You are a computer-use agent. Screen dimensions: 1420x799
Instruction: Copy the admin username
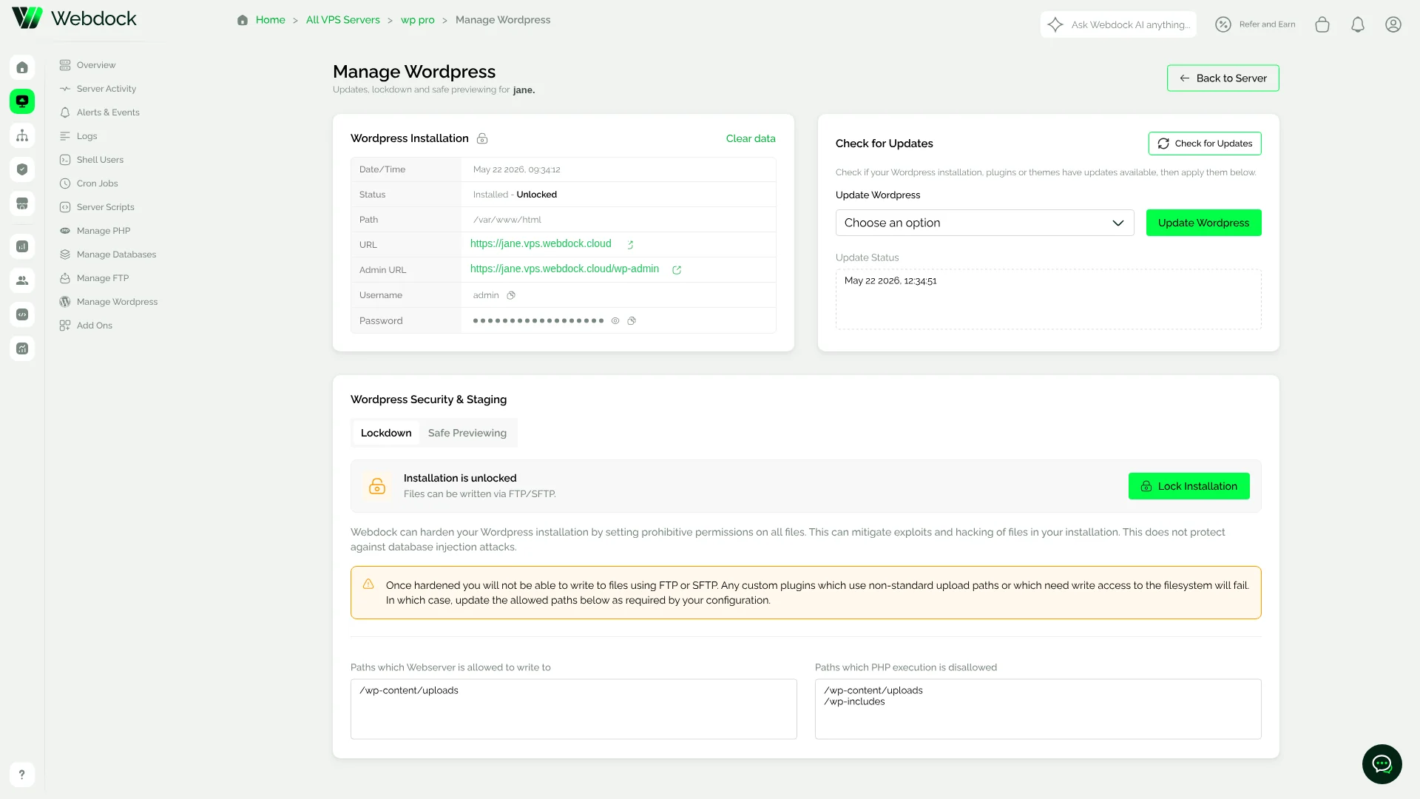pos(511,295)
